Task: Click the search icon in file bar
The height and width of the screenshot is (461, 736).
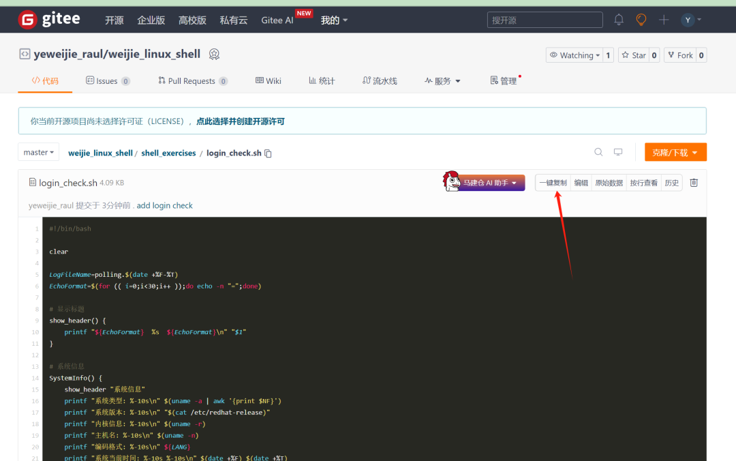Action: (x=598, y=152)
